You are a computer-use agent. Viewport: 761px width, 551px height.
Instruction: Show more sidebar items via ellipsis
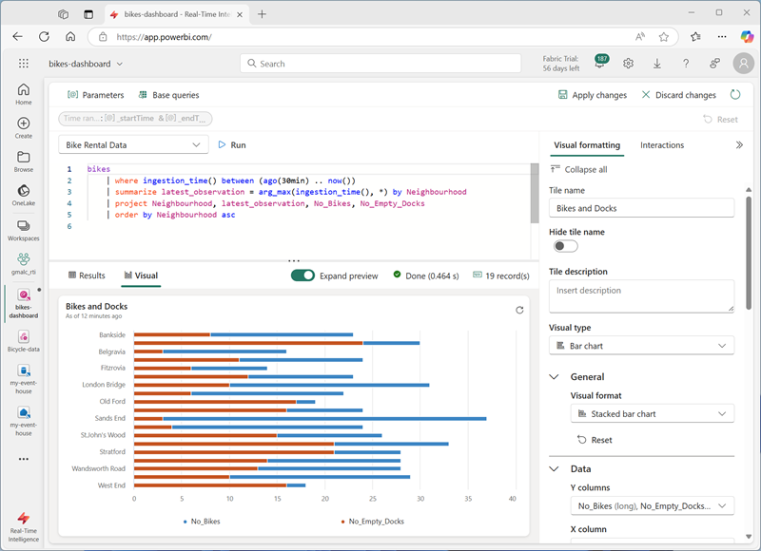click(23, 459)
